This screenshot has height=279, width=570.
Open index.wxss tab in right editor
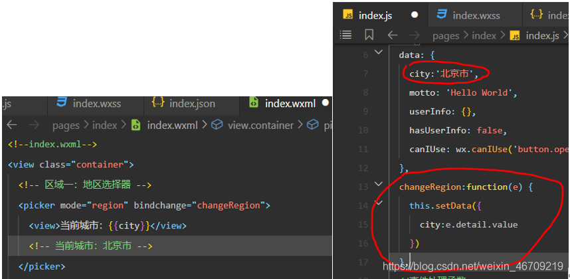click(475, 15)
